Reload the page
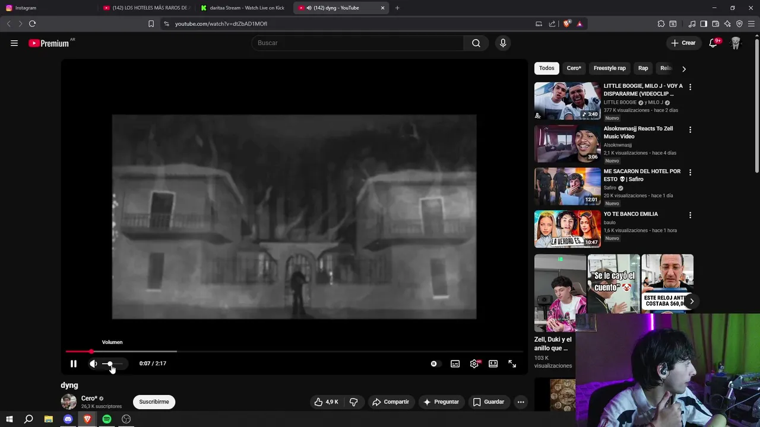 click(32, 24)
